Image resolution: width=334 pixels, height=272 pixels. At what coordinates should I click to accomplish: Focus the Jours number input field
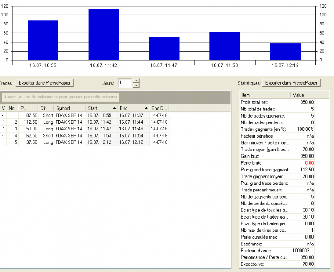125,83
